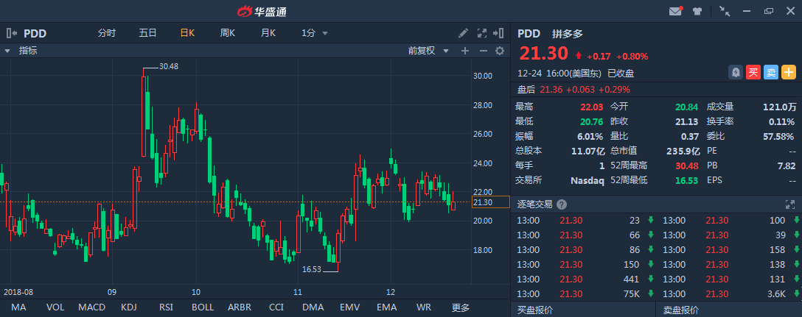Image resolution: width=802 pixels, height=317 pixels.
Task: Toggle the left sidebar next to PDD
Action: click(x=11, y=33)
